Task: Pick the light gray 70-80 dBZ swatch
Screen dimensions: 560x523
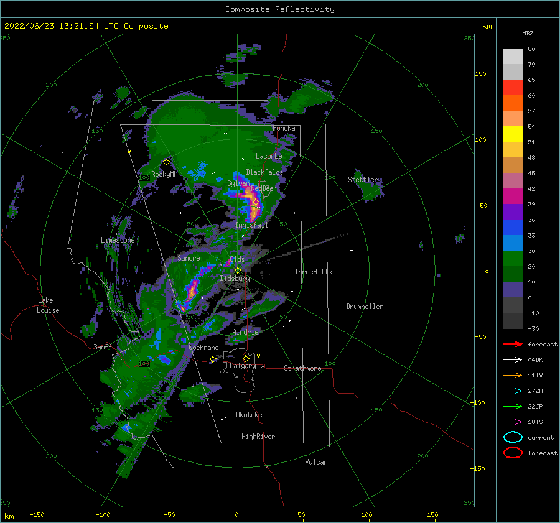Action: 513,56
